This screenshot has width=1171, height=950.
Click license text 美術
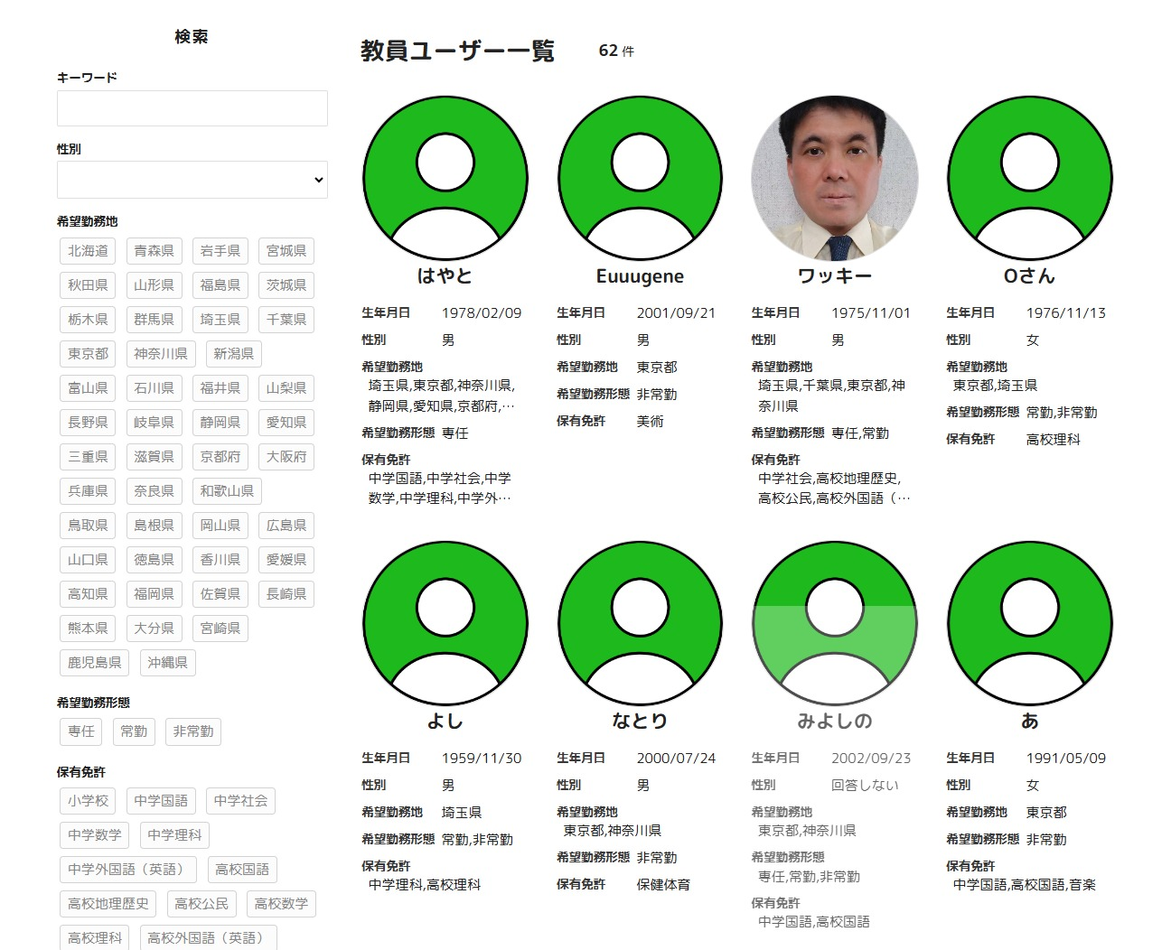click(650, 422)
